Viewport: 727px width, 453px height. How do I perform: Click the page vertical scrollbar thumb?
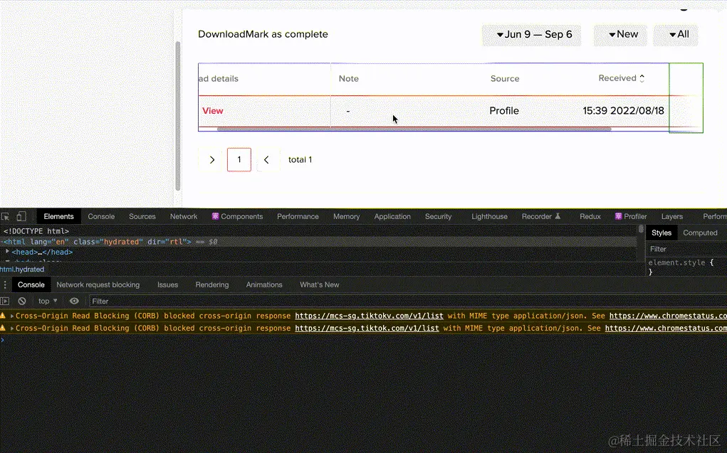pyautogui.click(x=177, y=116)
